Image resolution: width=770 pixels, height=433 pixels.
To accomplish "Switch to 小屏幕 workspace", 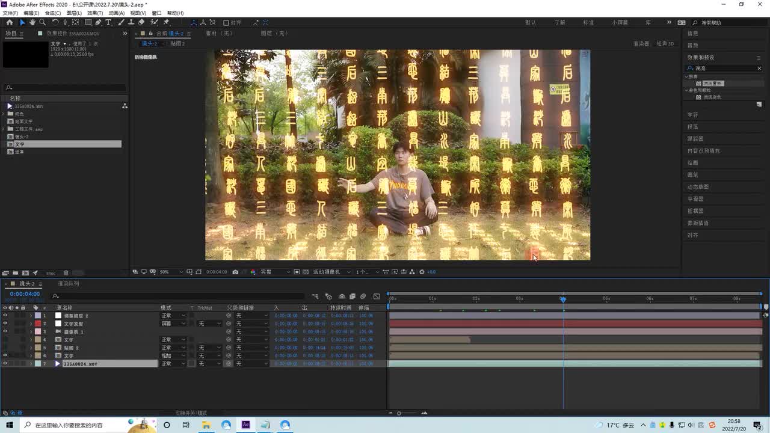I will pyautogui.click(x=620, y=22).
